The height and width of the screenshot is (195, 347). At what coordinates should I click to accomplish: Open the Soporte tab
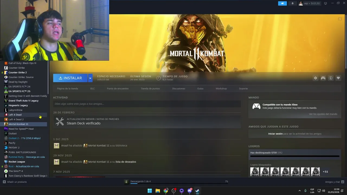pos(243,89)
